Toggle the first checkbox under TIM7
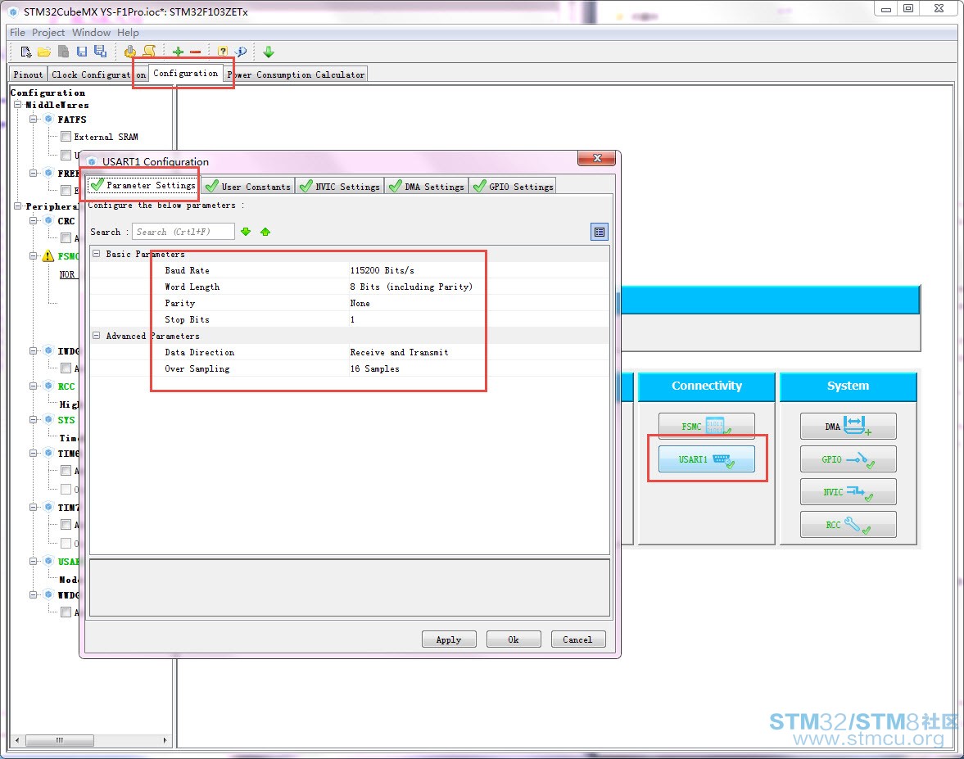 click(66, 525)
